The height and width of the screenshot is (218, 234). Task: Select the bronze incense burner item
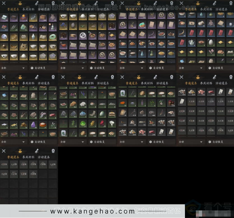coord(4,46)
